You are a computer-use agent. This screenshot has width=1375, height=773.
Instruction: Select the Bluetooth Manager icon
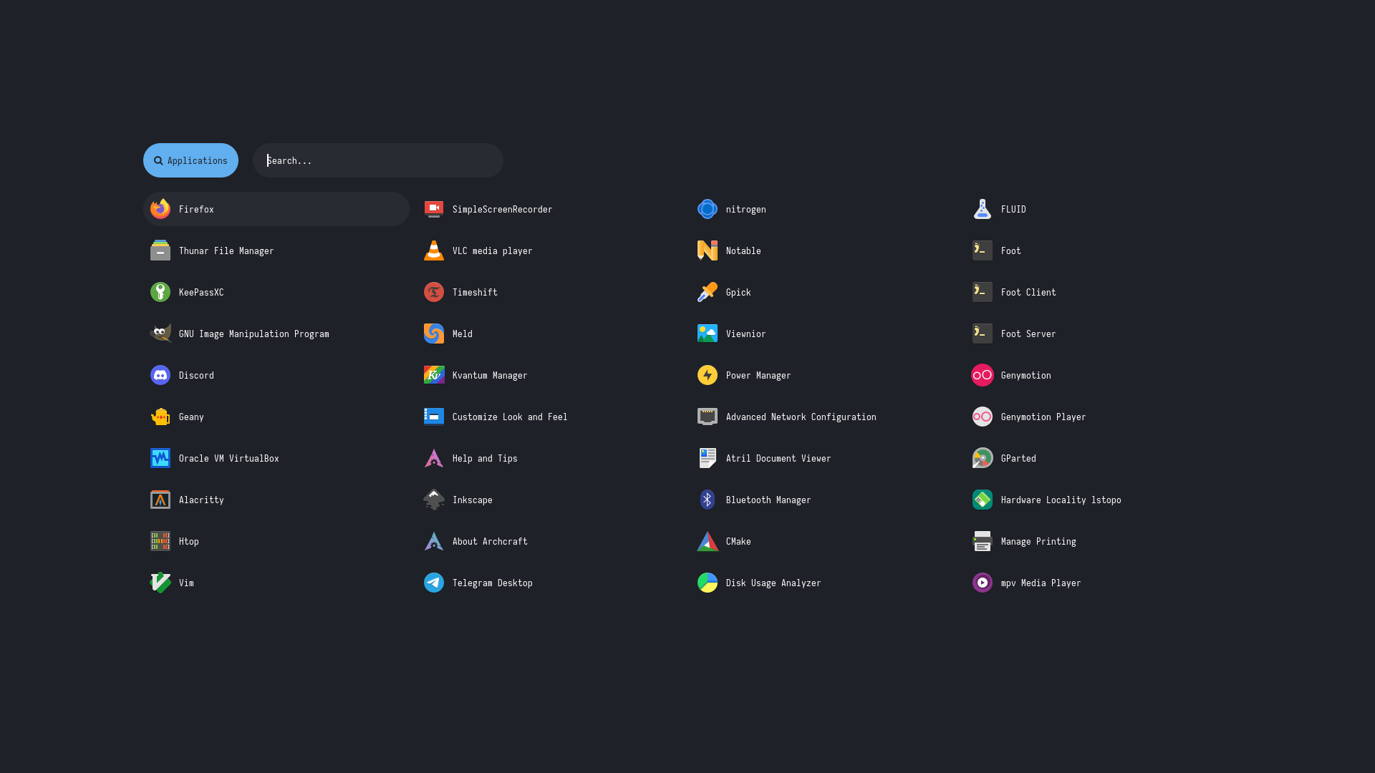(x=708, y=500)
